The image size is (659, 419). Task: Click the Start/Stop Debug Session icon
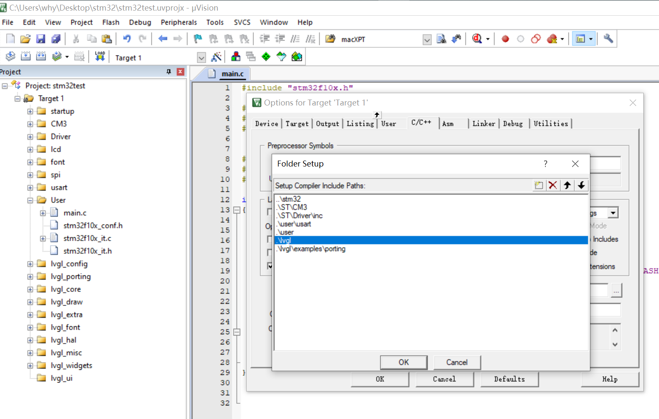click(x=477, y=39)
